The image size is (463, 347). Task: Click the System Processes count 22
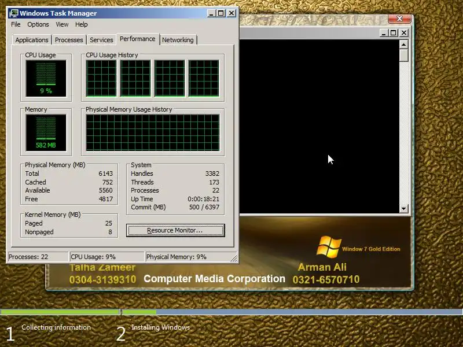[216, 190]
